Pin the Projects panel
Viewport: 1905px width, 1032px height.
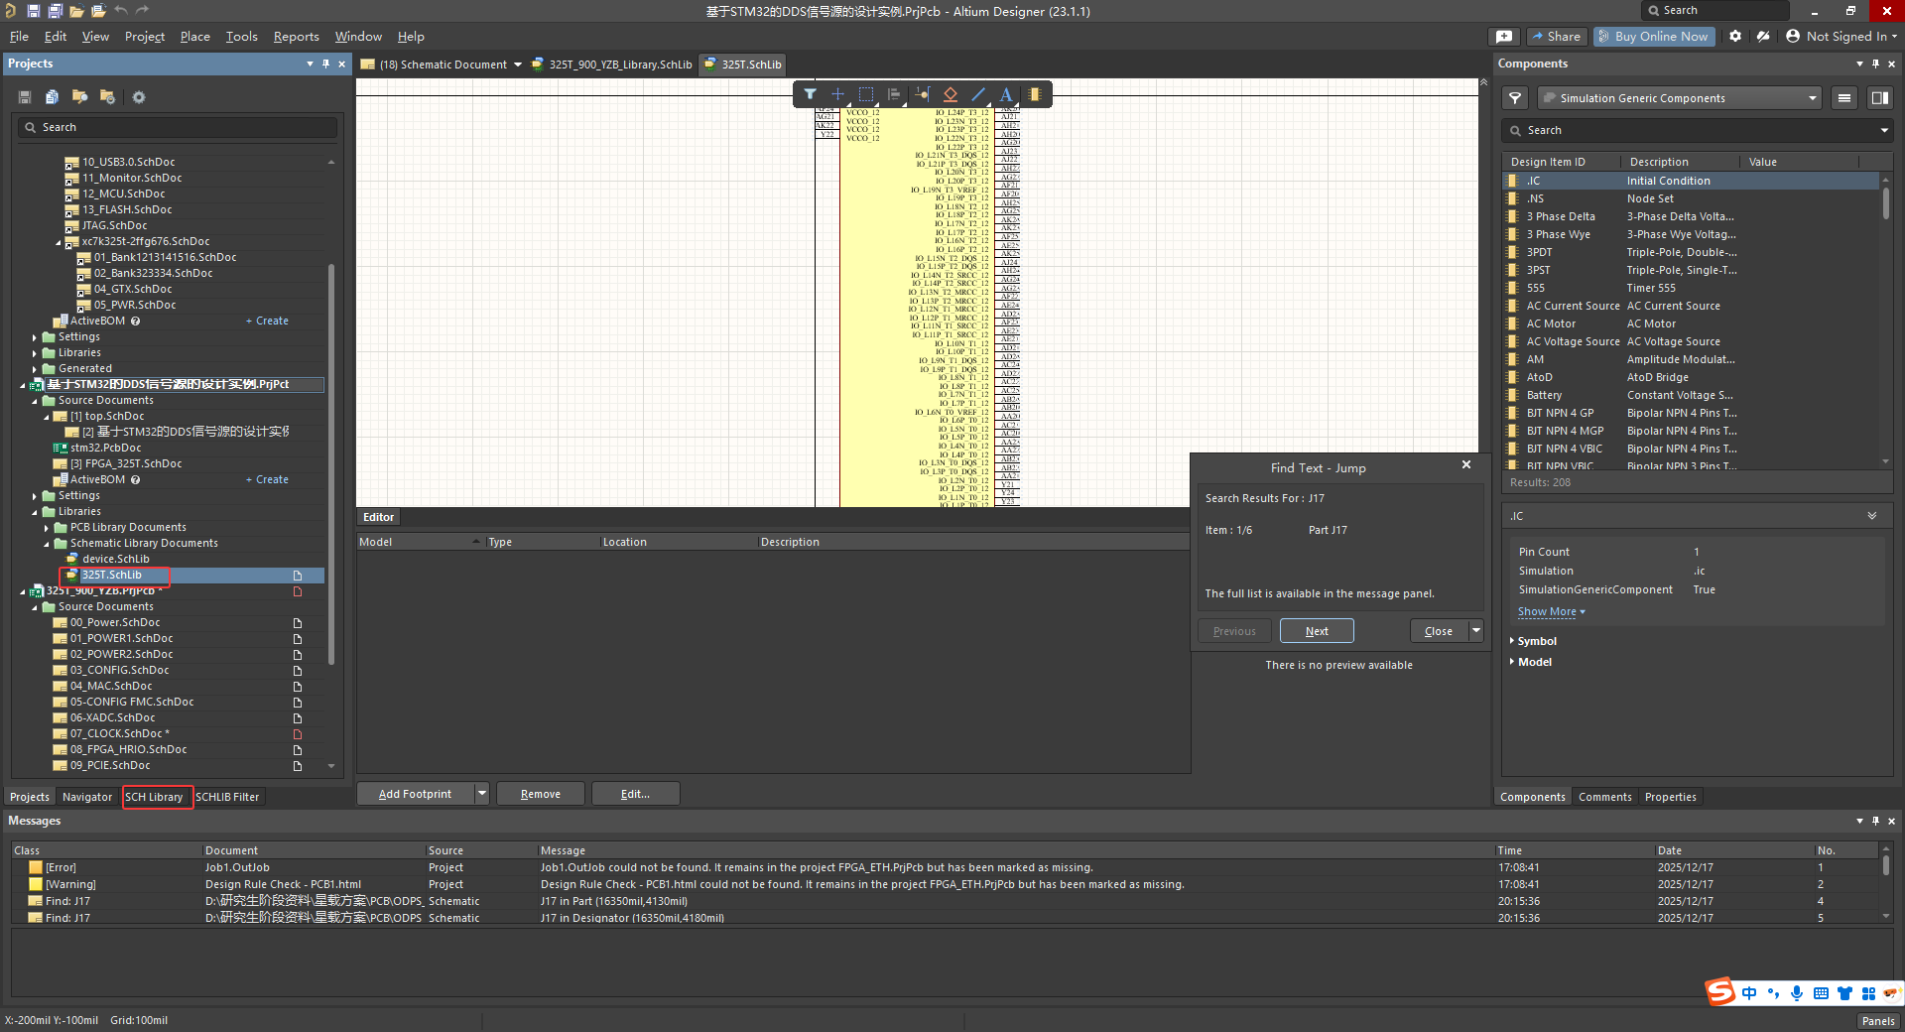(x=325, y=64)
